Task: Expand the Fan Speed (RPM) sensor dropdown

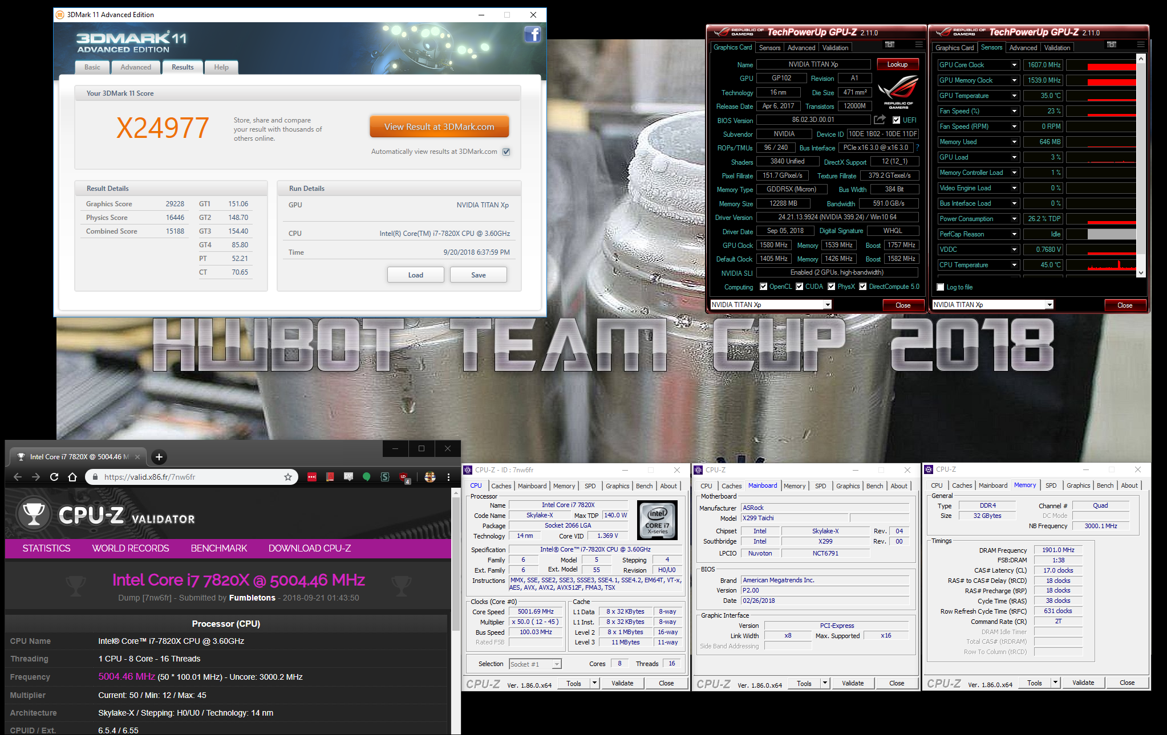Action: click(1014, 126)
